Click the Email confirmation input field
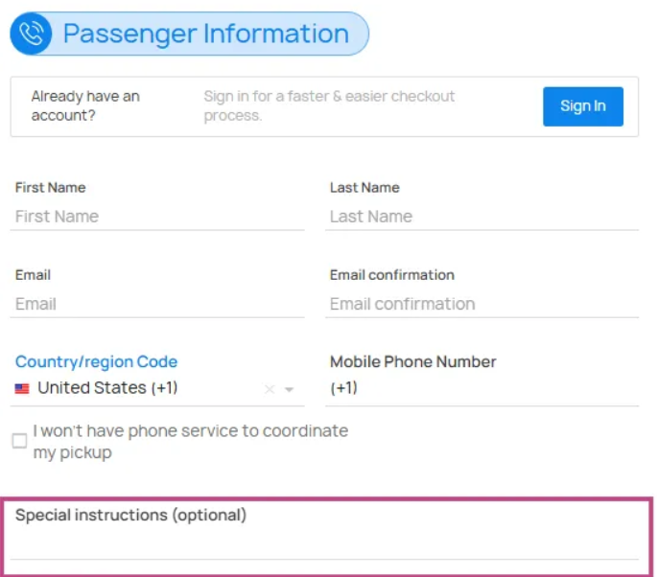This screenshot has width=658, height=577. coord(482,304)
